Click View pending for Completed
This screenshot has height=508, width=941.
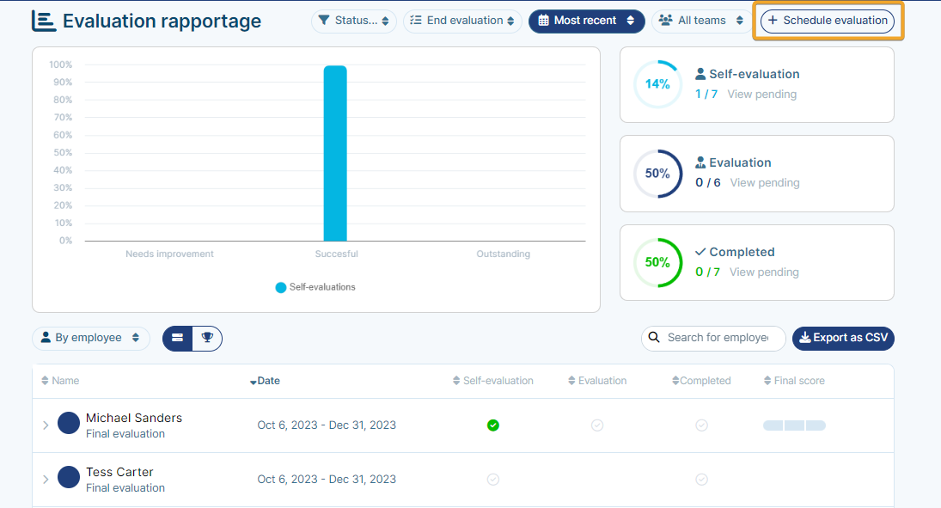coord(764,272)
